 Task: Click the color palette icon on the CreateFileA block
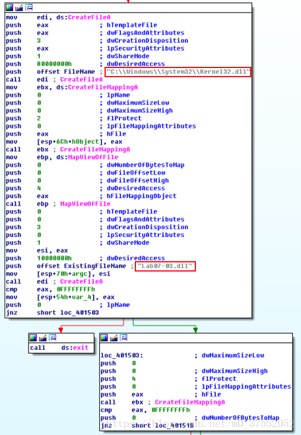coord(9,8)
